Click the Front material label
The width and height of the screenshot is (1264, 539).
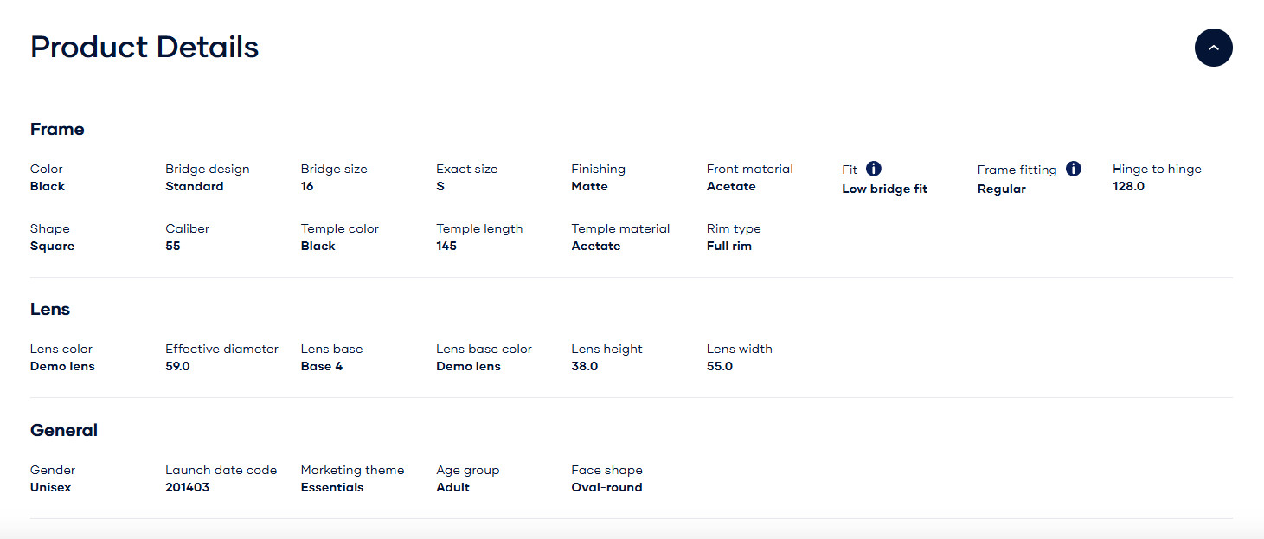coord(749,169)
